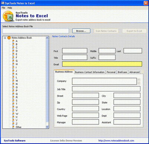Click the Street field
The image size is (149, 144).
85,96
